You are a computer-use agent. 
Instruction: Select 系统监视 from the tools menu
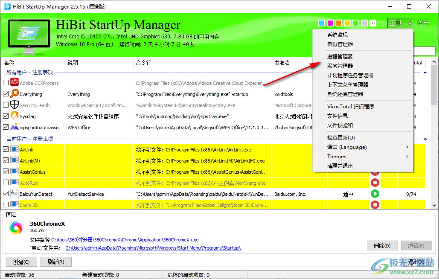pyautogui.click(x=363, y=35)
